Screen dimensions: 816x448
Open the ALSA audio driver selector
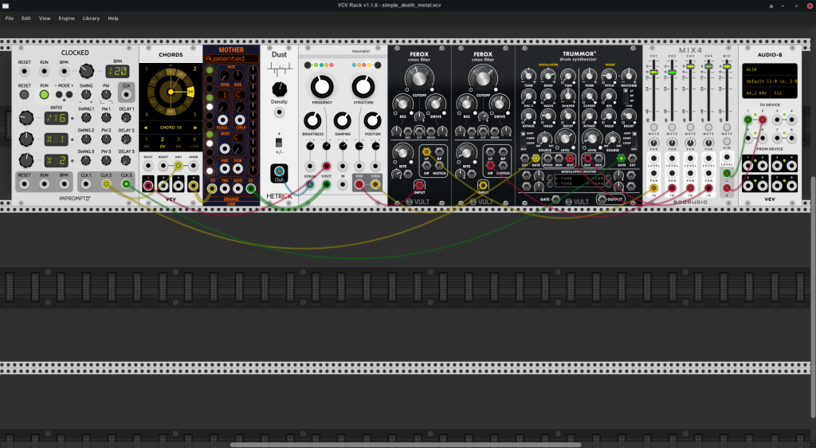pos(769,69)
